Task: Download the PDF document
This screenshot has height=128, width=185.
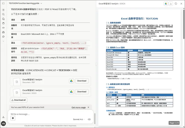Action: 82,81
